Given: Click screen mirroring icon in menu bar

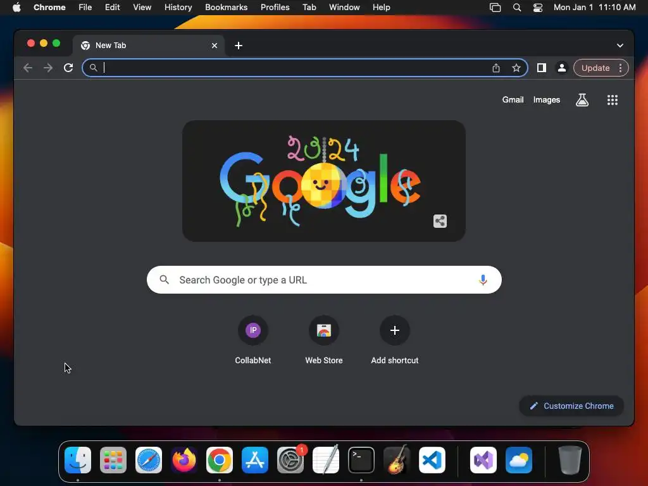Looking at the screenshot, I should click(495, 8).
